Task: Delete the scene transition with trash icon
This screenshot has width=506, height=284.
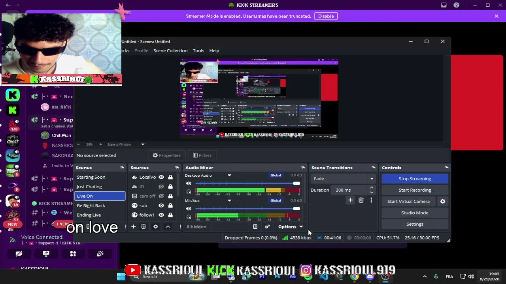Action: (361, 200)
